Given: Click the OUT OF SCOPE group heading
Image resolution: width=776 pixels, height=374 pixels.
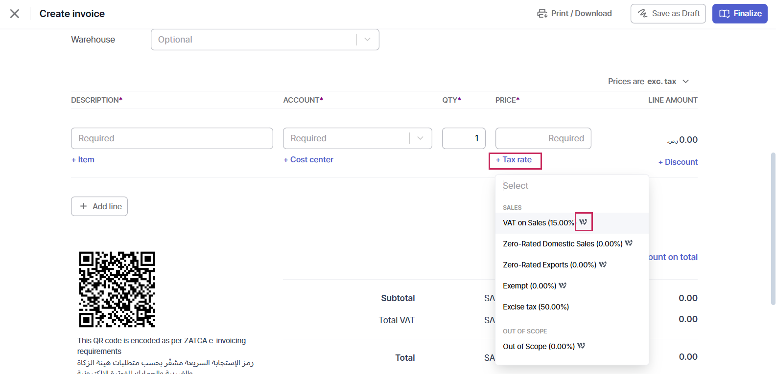Looking at the screenshot, I should pos(525,331).
